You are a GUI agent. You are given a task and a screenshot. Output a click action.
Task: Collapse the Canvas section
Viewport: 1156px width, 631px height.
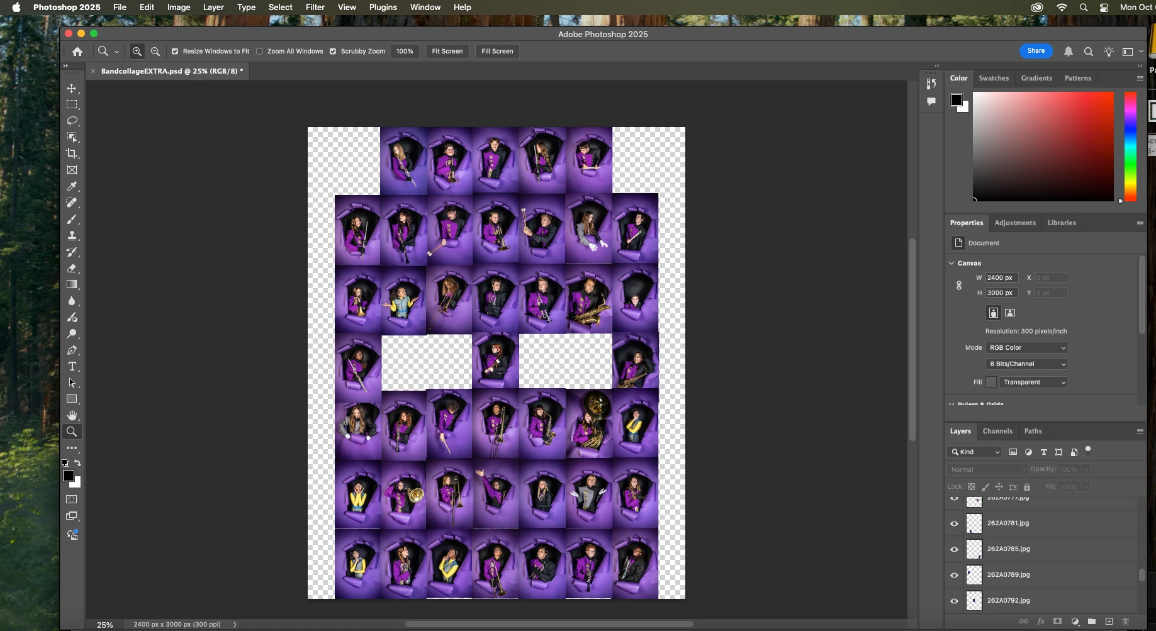pyautogui.click(x=951, y=264)
